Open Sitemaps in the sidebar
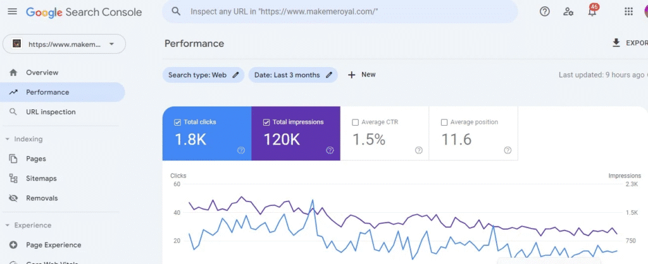648x264 pixels. pos(41,179)
